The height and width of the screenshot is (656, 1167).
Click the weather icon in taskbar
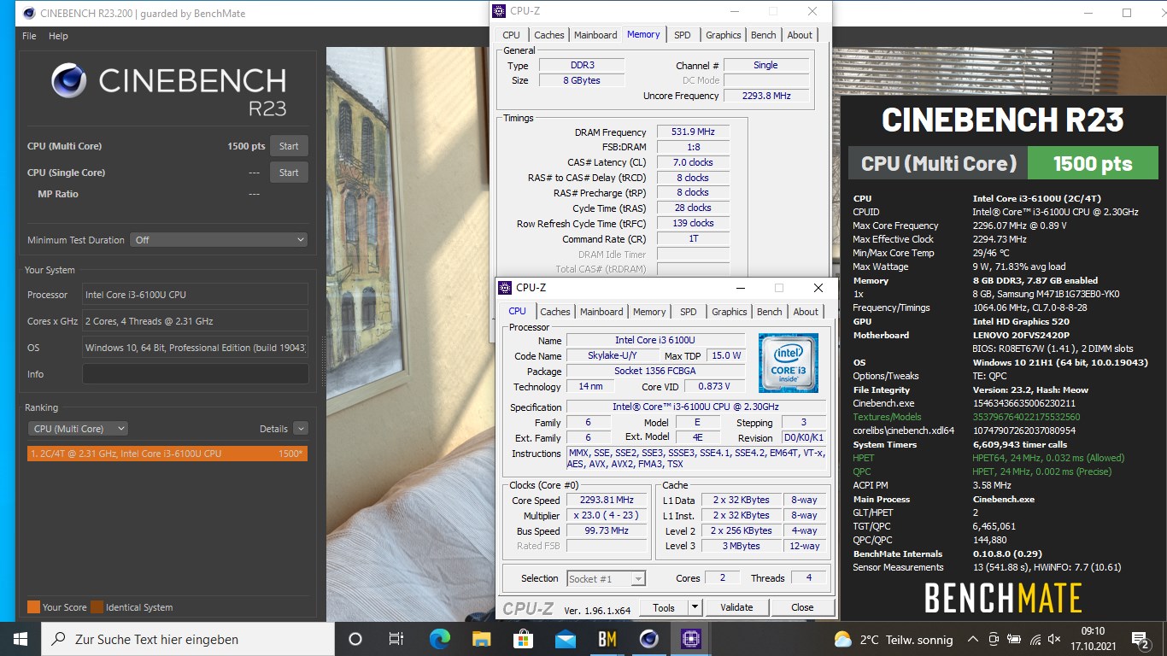click(x=842, y=639)
